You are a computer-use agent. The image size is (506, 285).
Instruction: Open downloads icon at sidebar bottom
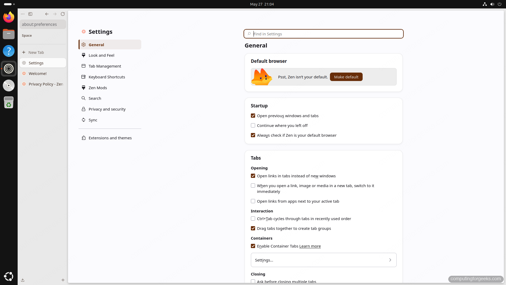[23, 280]
